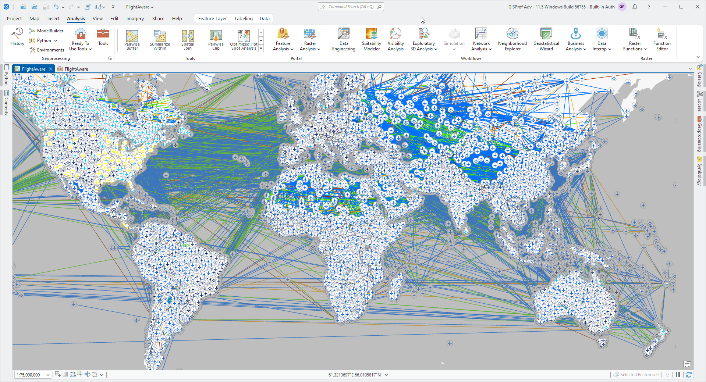Launch the Suitability Modeler
Screen dimensions: 706x382
(x=371, y=39)
